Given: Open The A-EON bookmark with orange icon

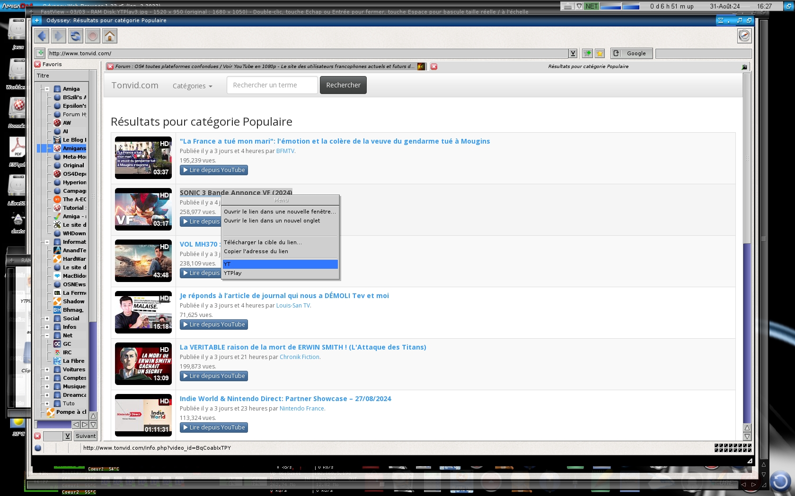Looking at the screenshot, I should pyautogui.click(x=57, y=199).
